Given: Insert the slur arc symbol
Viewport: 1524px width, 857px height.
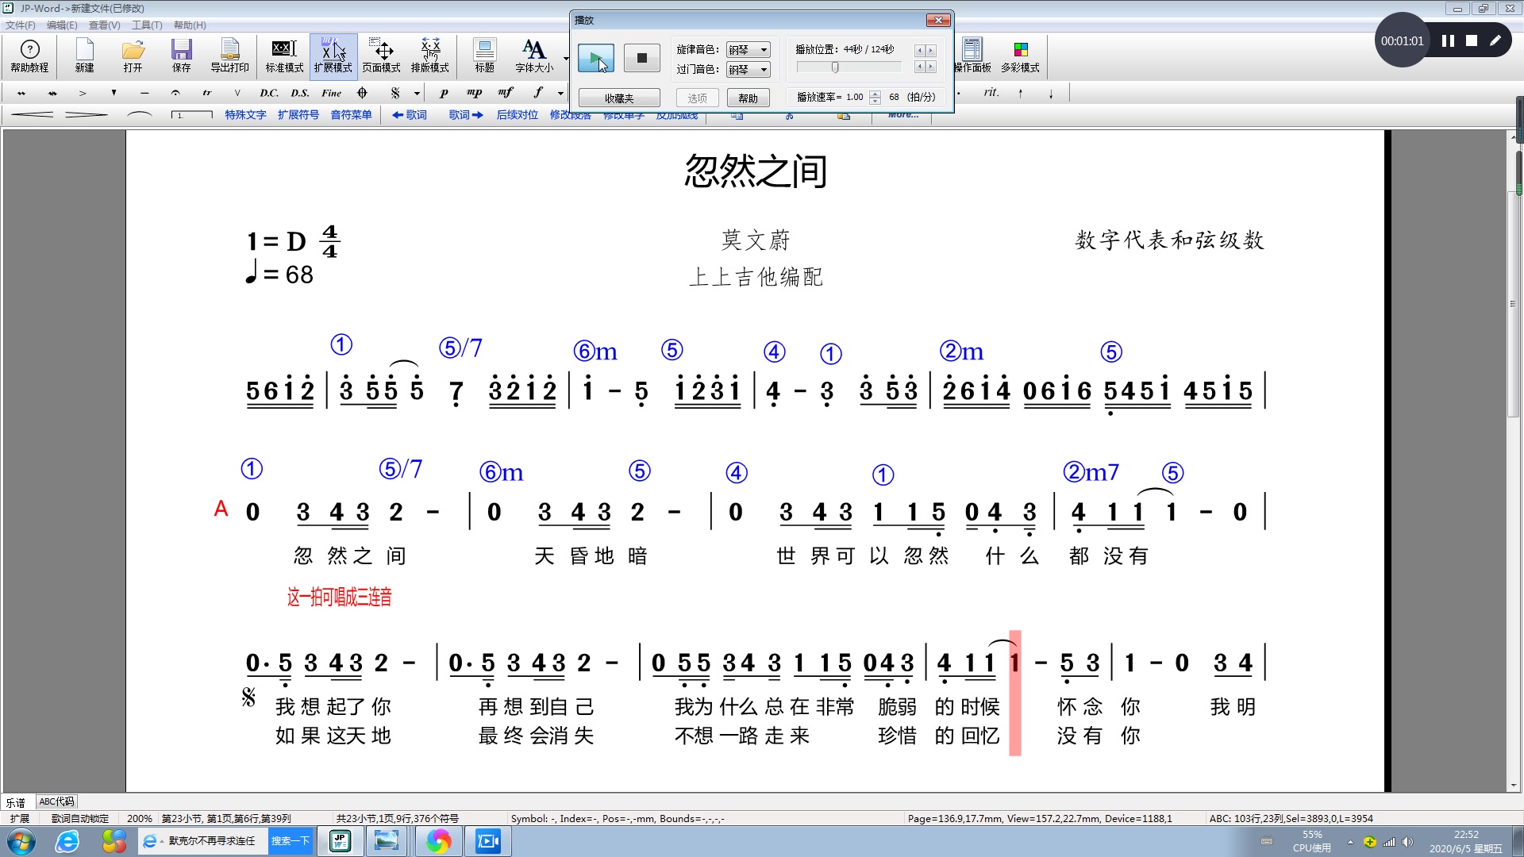Looking at the screenshot, I should click(140, 115).
